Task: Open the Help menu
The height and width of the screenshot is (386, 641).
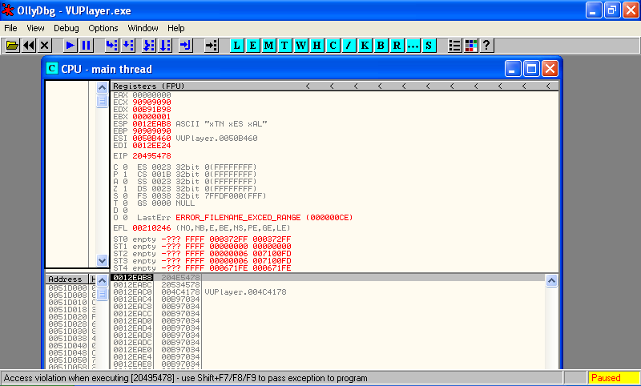Action: click(176, 28)
